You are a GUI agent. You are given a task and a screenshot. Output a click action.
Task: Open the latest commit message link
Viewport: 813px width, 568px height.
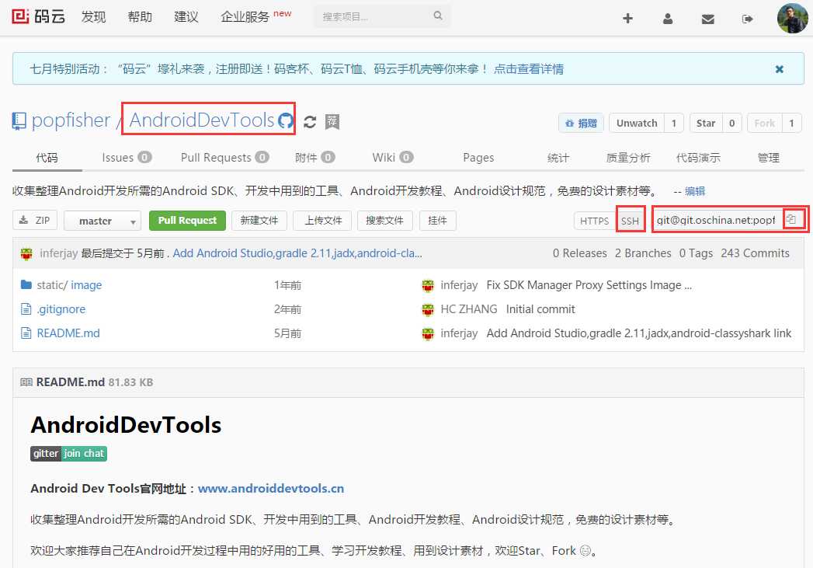click(x=297, y=253)
